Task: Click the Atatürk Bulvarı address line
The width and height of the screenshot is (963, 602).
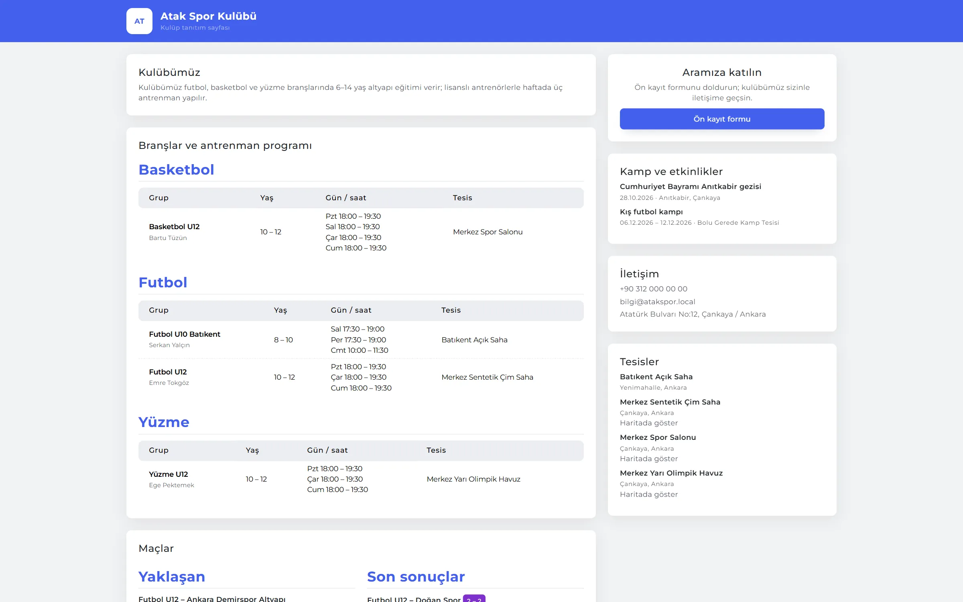Action: [x=693, y=314]
